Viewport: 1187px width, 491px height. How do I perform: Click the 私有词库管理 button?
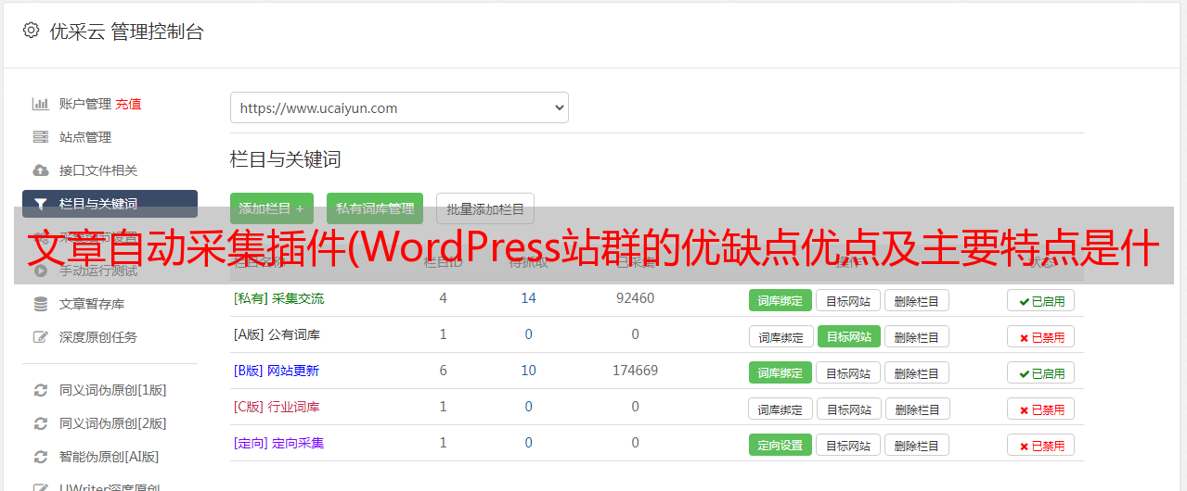tap(375, 208)
